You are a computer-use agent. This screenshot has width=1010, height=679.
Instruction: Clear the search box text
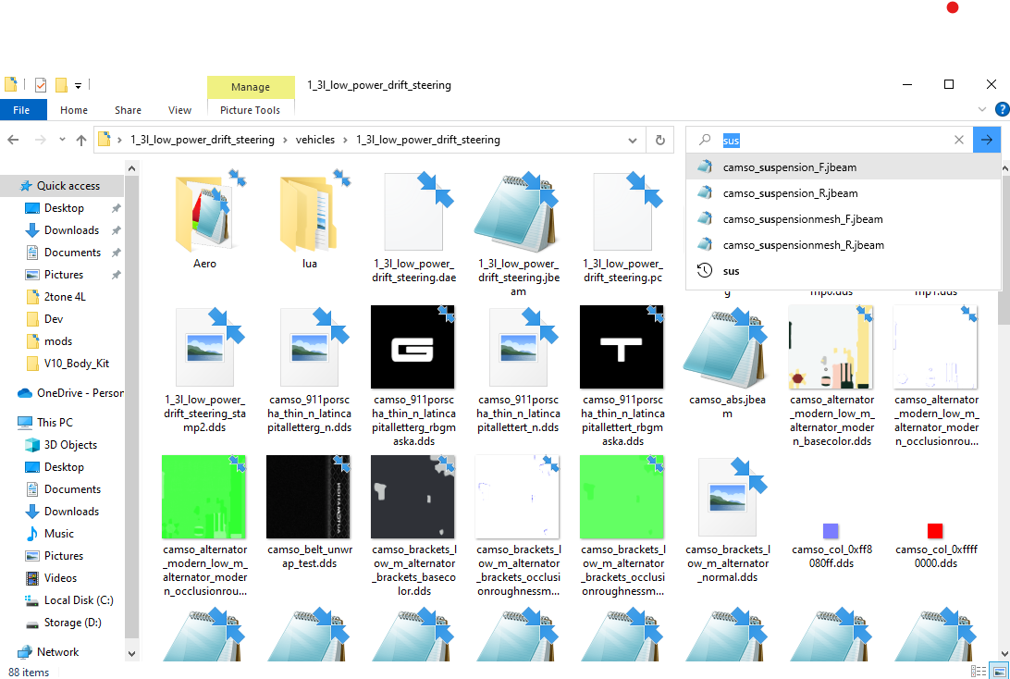pyautogui.click(x=958, y=140)
